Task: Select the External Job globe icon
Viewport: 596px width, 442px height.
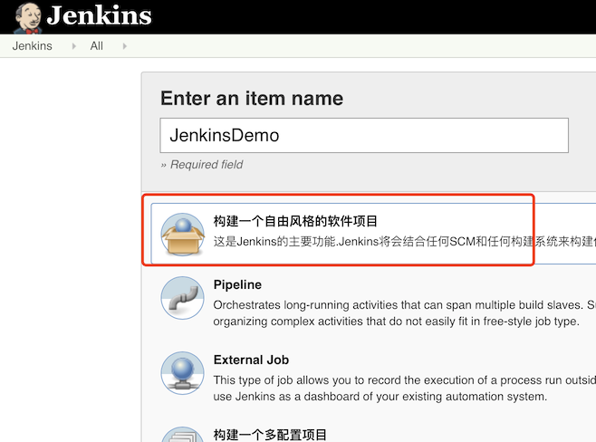Action: pyautogui.click(x=182, y=373)
